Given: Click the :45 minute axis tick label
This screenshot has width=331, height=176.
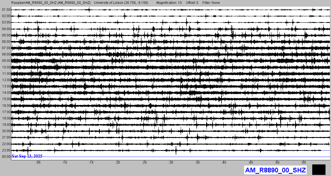Looking at the screenshot, I should coord(250,162).
